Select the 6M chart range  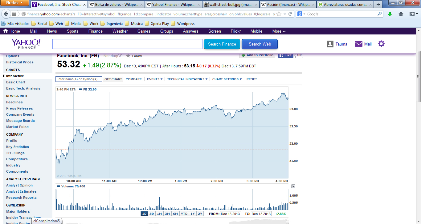pos(175,214)
